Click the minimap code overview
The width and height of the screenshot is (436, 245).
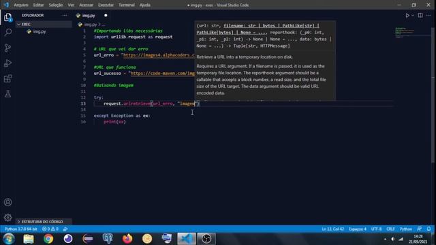tap(405, 32)
